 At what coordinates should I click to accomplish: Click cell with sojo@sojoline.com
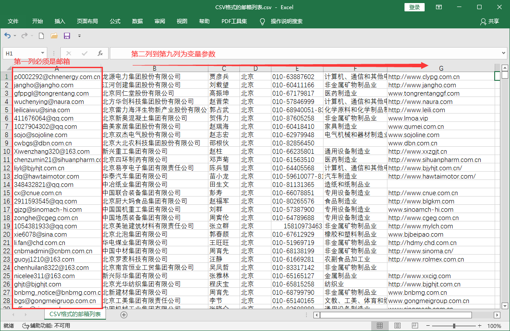(57, 135)
